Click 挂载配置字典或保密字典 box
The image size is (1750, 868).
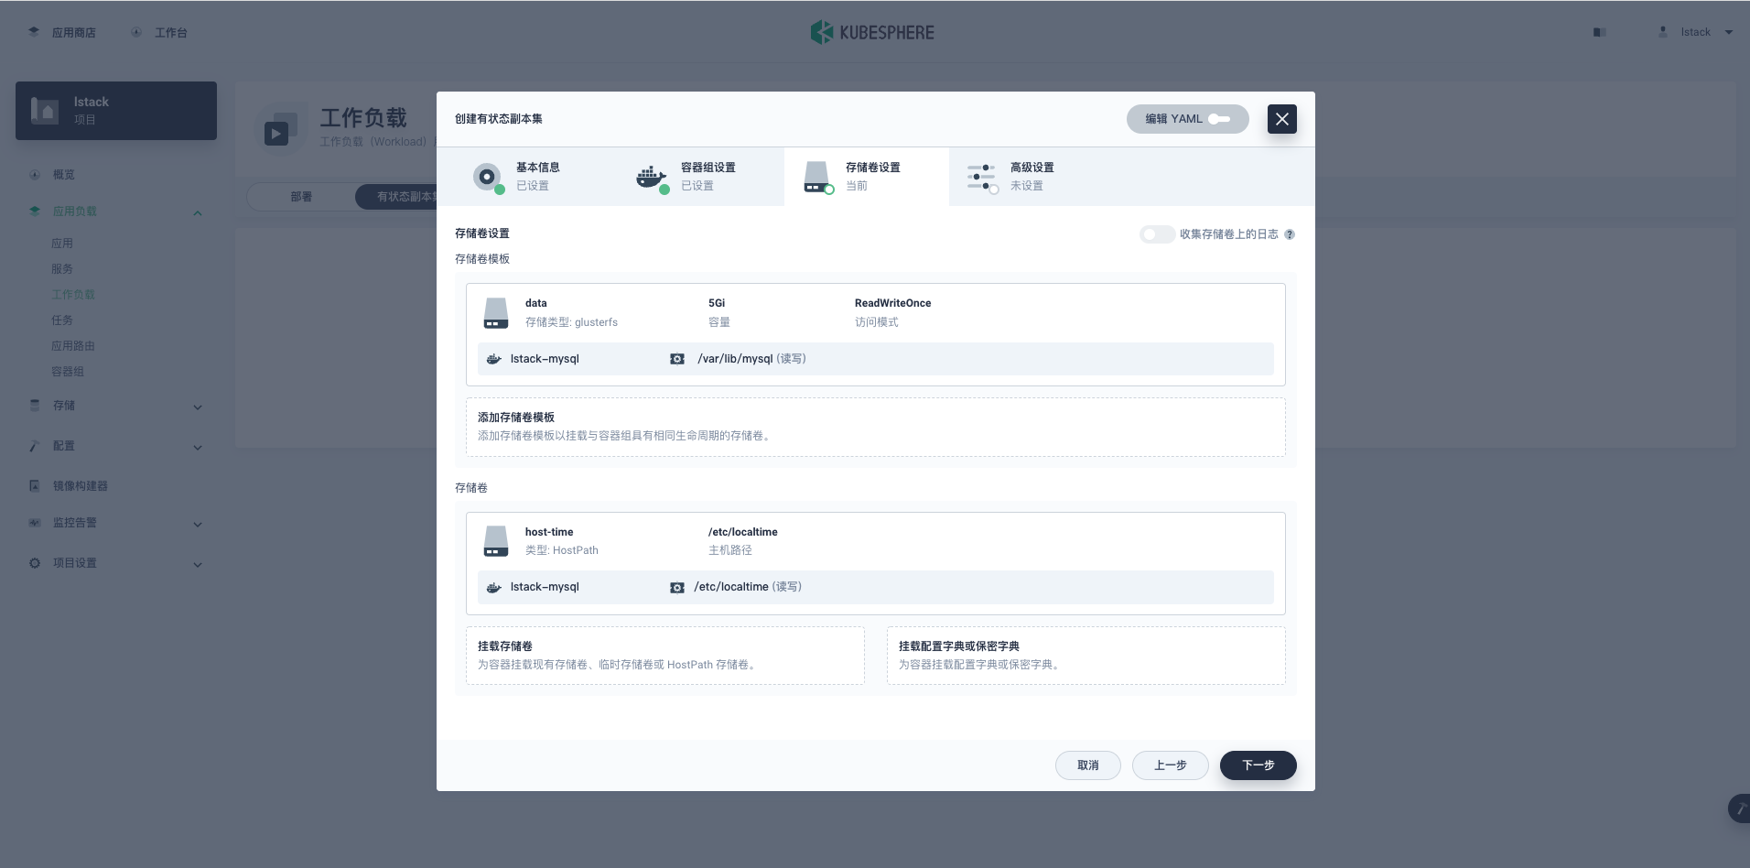[x=1086, y=656]
